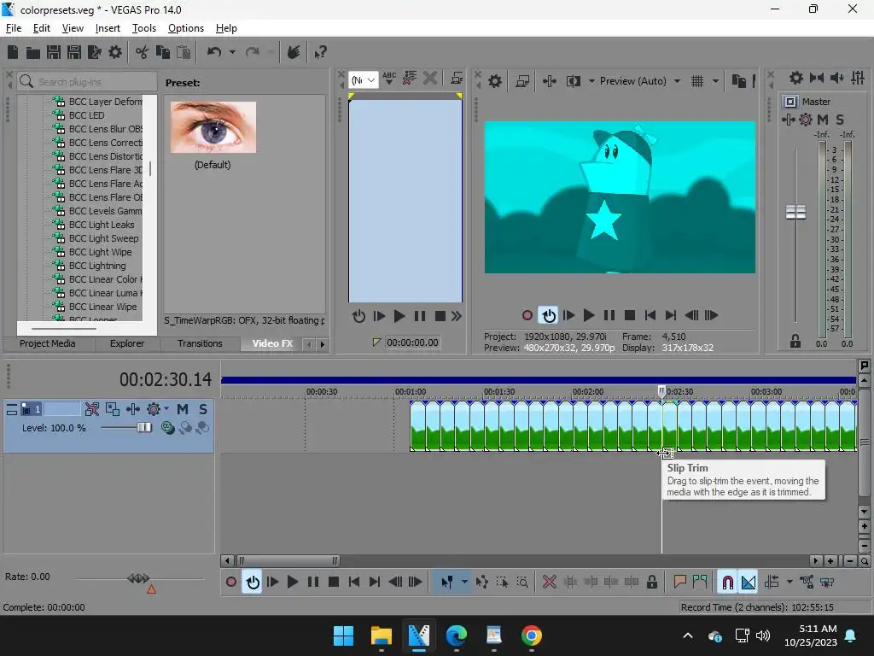Select BCC Lightning plug-in in the list

(x=97, y=266)
